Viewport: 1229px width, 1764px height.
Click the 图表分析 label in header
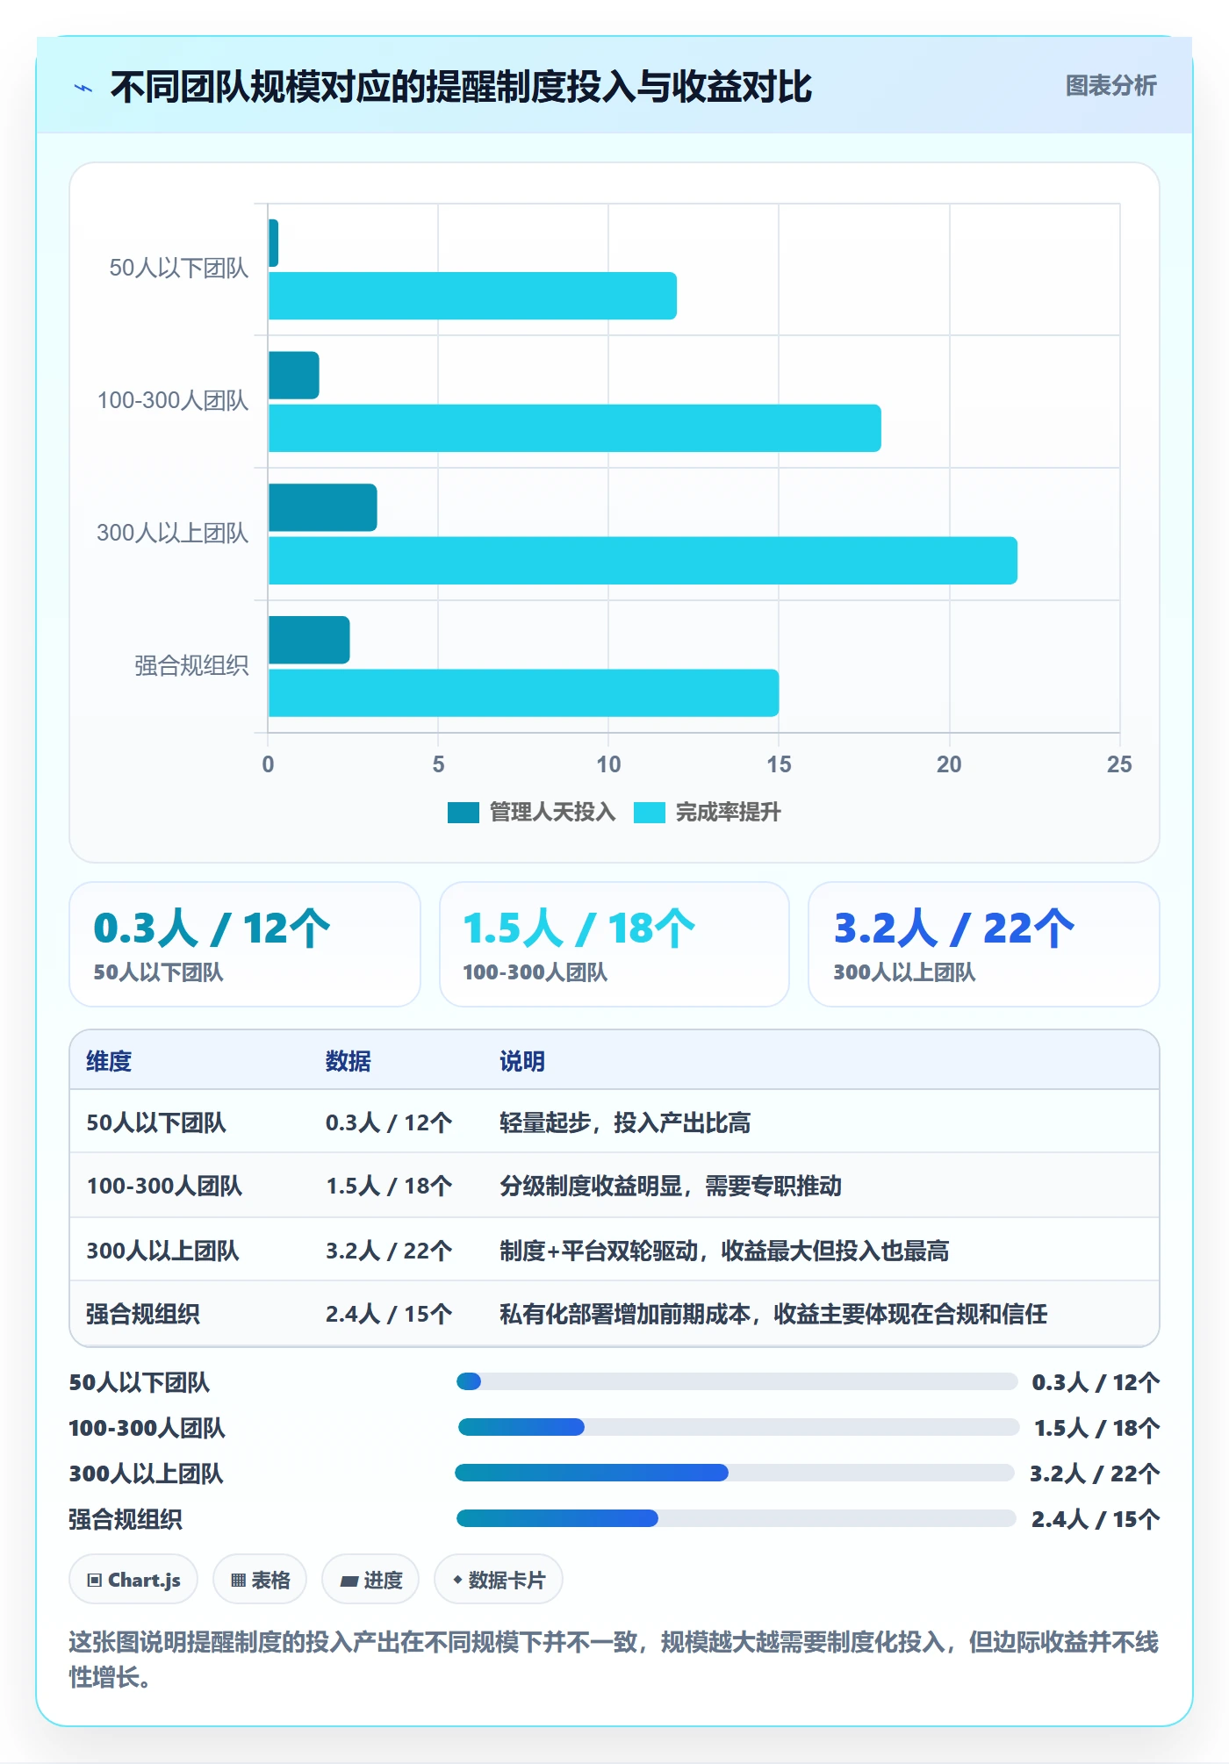1110,86
